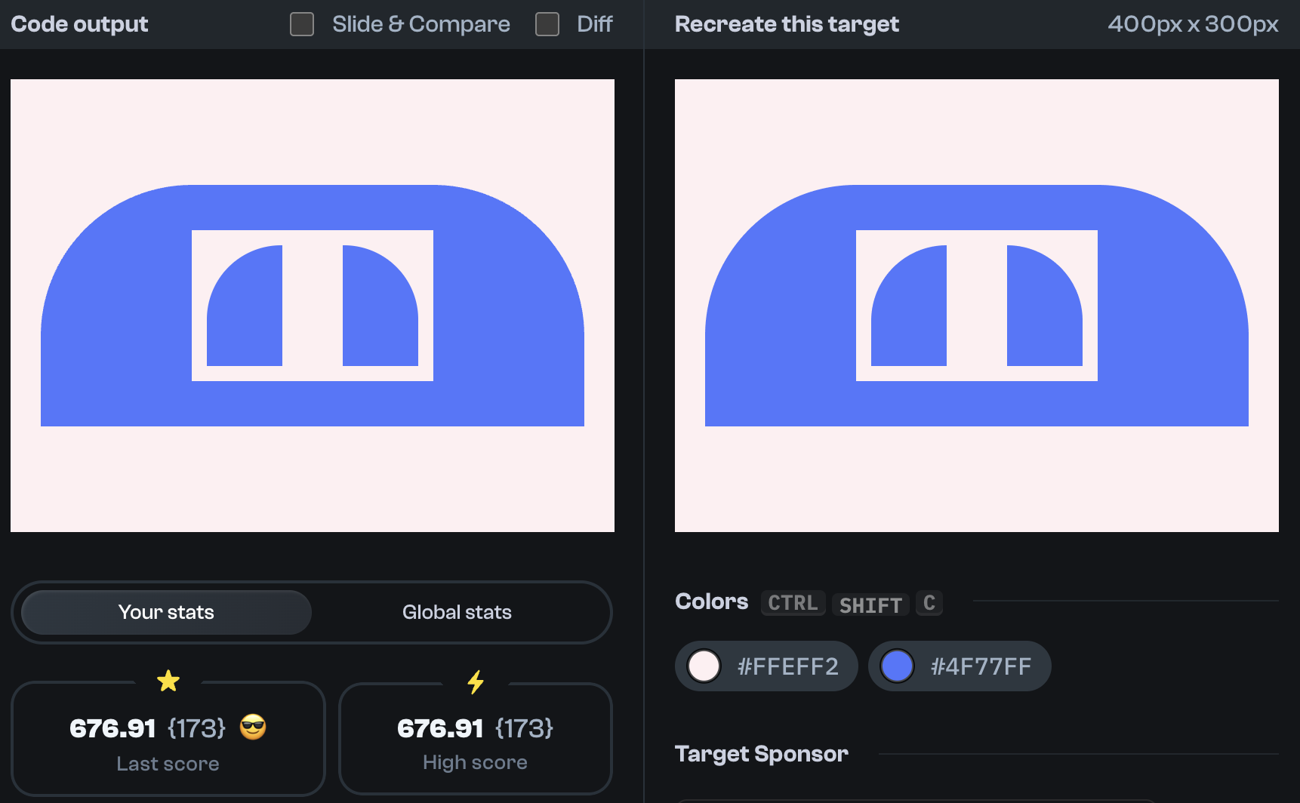Click the Code output preview image
This screenshot has width=1300, height=803.
312,306
